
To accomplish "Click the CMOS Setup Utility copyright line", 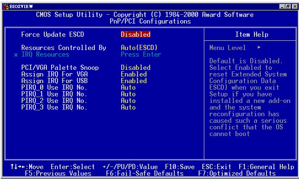I will click(145, 15).
